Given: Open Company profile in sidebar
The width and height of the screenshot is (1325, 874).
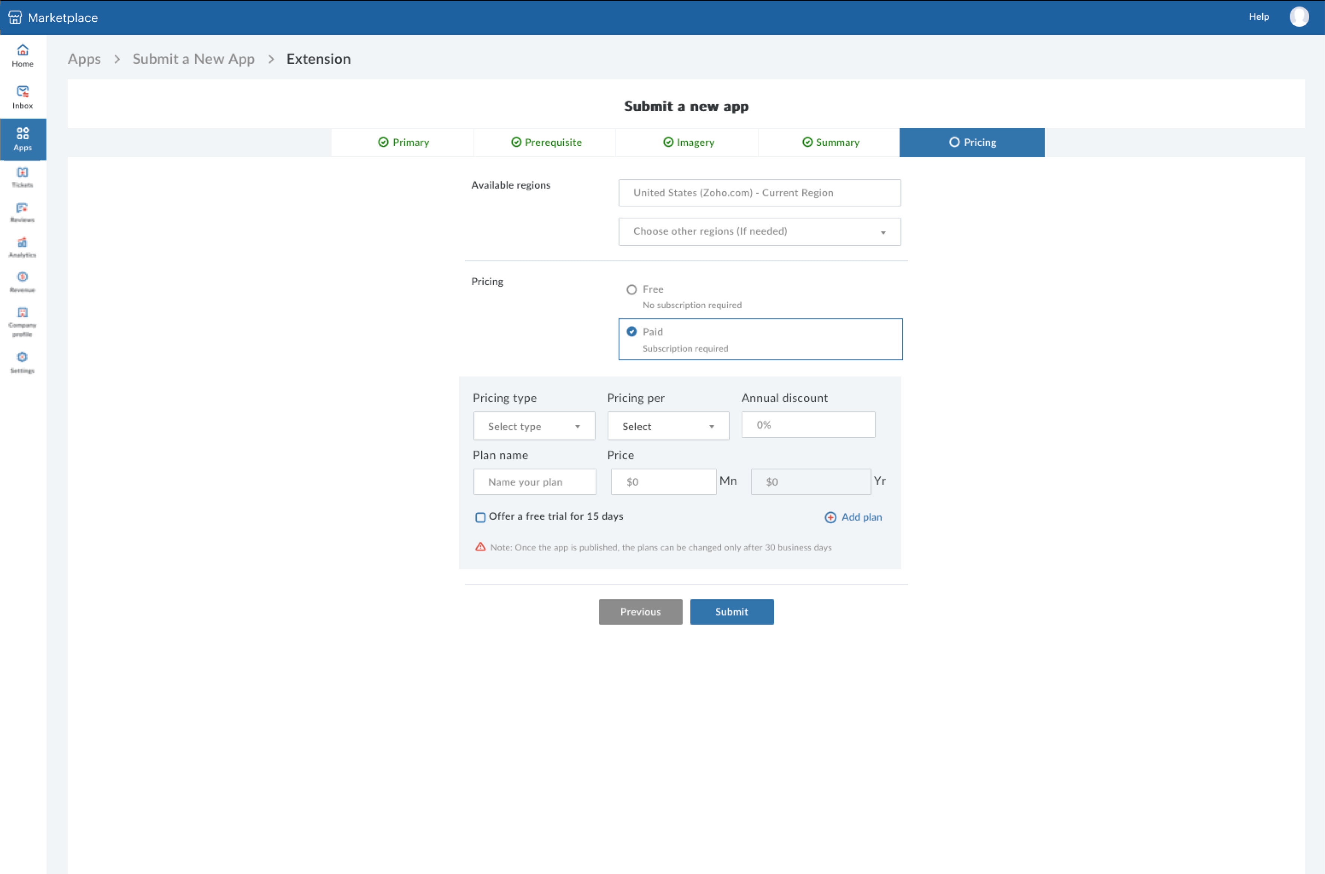Looking at the screenshot, I should [22, 321].
